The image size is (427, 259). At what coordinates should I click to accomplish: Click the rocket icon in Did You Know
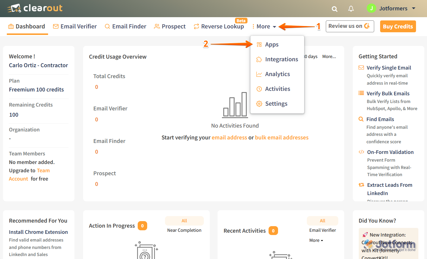coord(365,235)
